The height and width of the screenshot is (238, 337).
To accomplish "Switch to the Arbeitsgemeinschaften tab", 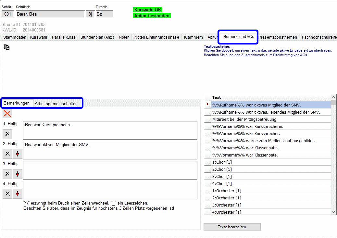I will click(x=56, y=104).
